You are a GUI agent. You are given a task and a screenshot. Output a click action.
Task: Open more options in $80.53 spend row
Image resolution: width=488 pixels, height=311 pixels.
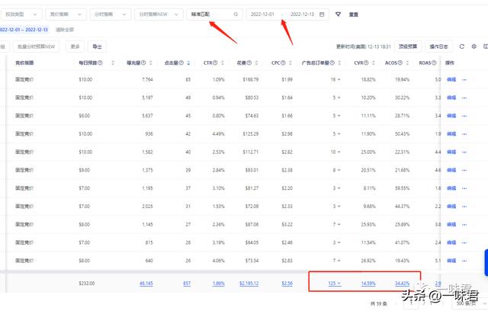click(x=464, y=98)
